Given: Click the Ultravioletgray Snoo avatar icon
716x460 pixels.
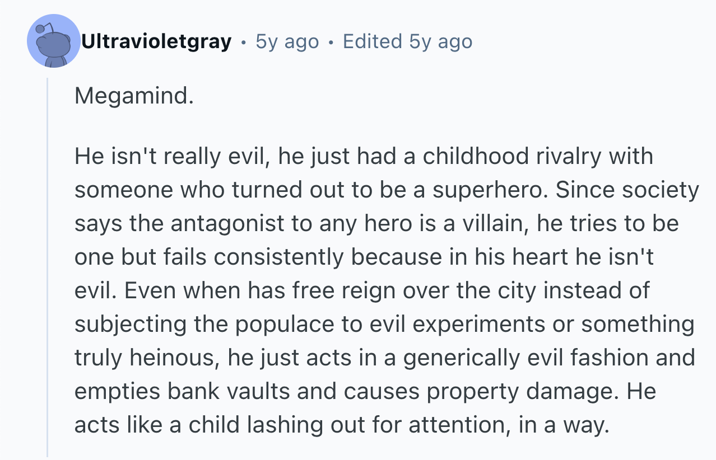Looking at the screenshot, I should 54,41.
